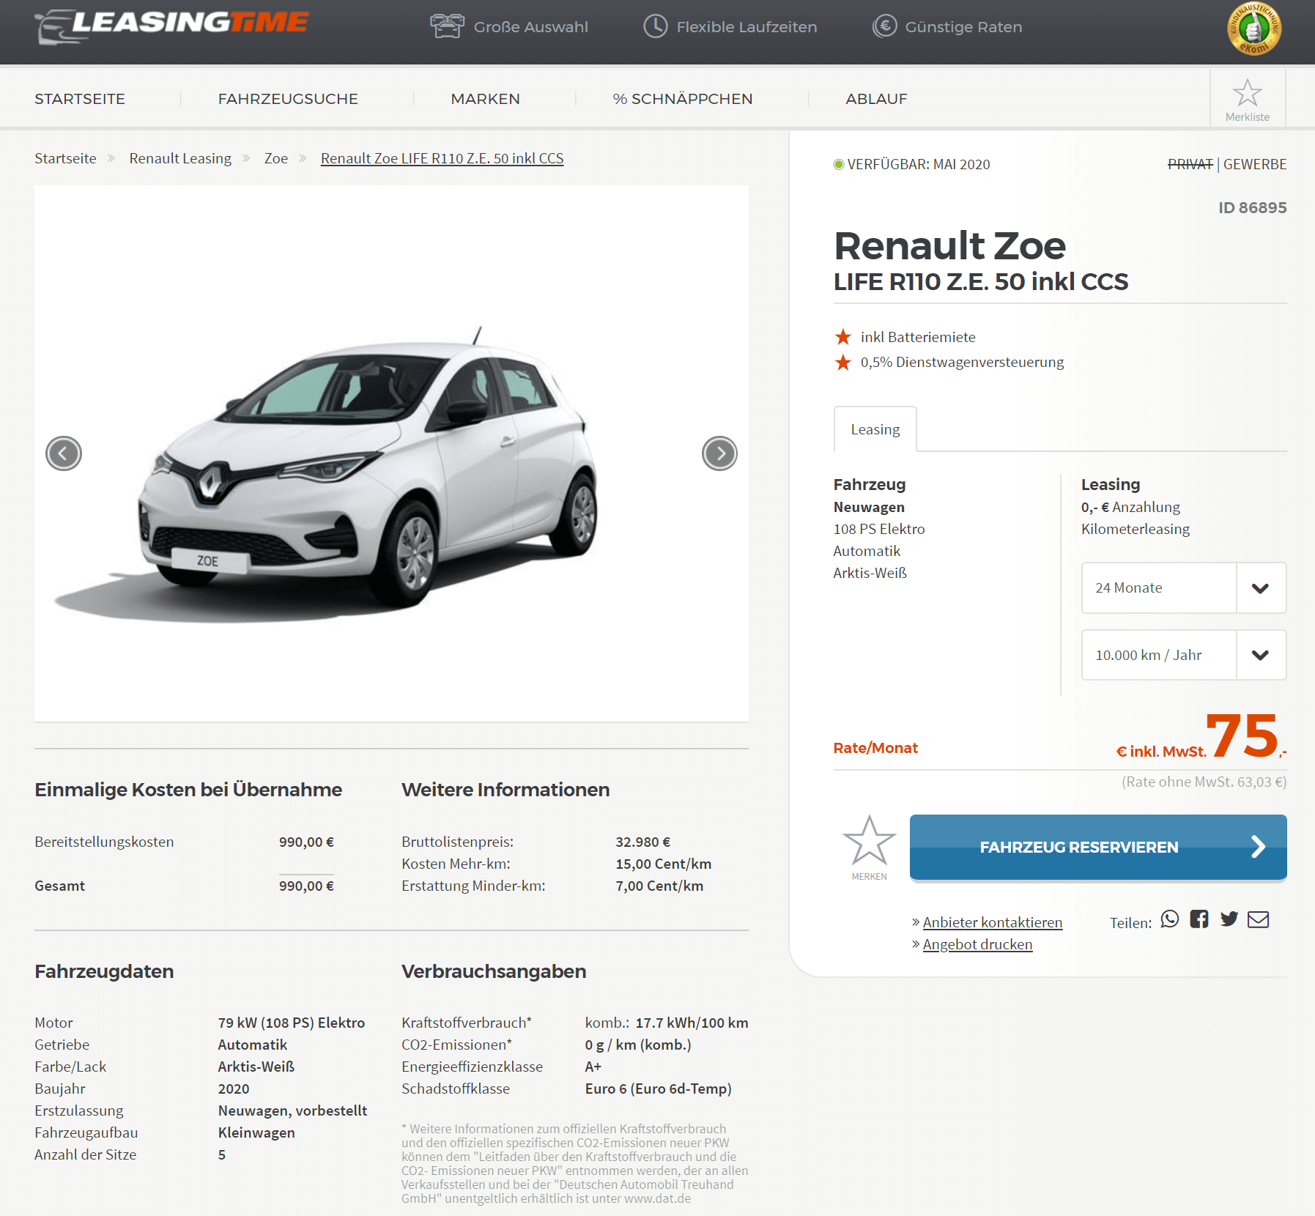The image size is (1315, 1216).
Task: Click the 79 kW (108 PS) Elektro value
Action: [x=292, y=1023]
